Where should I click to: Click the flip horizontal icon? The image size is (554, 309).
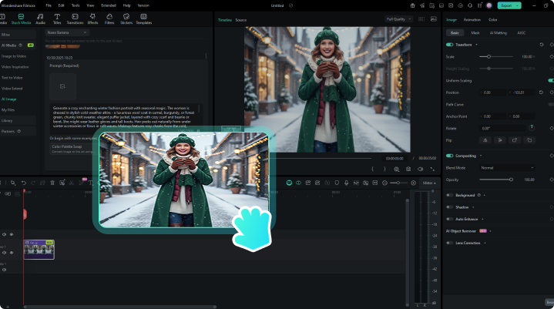485,140
